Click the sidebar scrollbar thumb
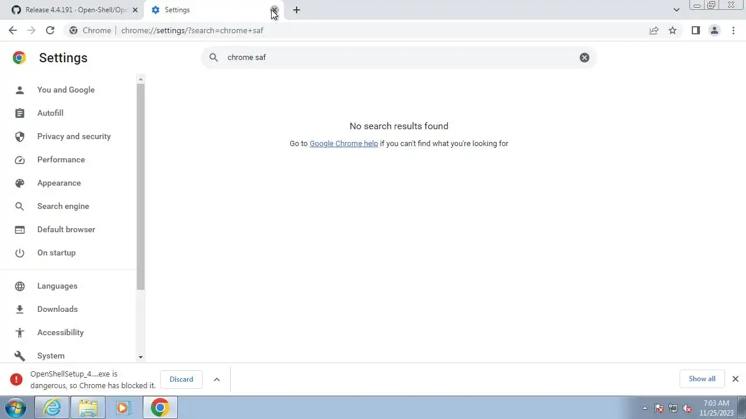This screenshot has height=419, width=746. [140, 186]
